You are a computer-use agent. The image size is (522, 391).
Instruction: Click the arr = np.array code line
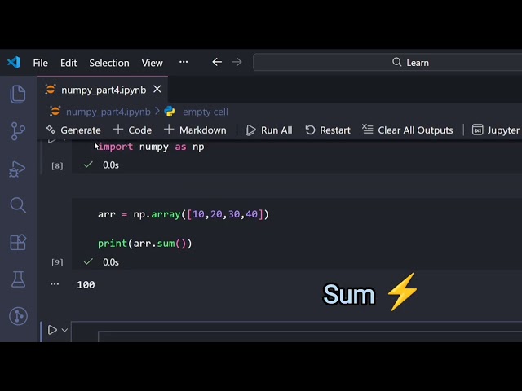tap(183, 214)
